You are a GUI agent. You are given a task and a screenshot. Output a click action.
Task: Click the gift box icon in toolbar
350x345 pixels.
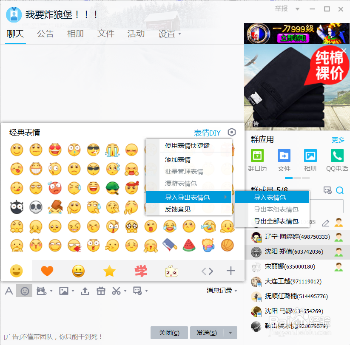(101, 291)
